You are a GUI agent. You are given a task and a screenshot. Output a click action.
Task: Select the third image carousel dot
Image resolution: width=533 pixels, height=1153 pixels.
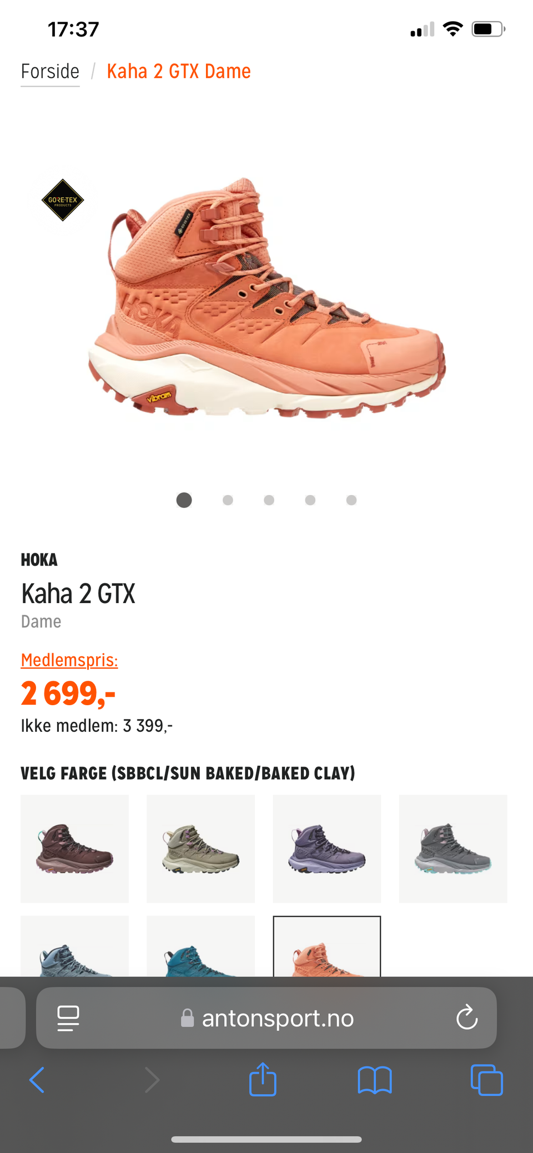tap(269, 500)
